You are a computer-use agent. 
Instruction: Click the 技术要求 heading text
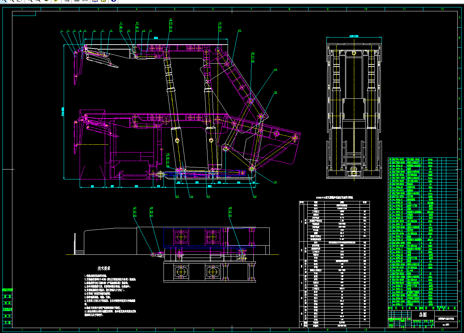click(104, 269)
